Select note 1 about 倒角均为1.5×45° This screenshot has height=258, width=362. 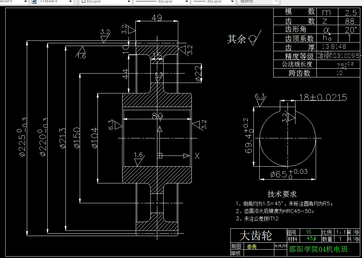(x=284, y=204)
